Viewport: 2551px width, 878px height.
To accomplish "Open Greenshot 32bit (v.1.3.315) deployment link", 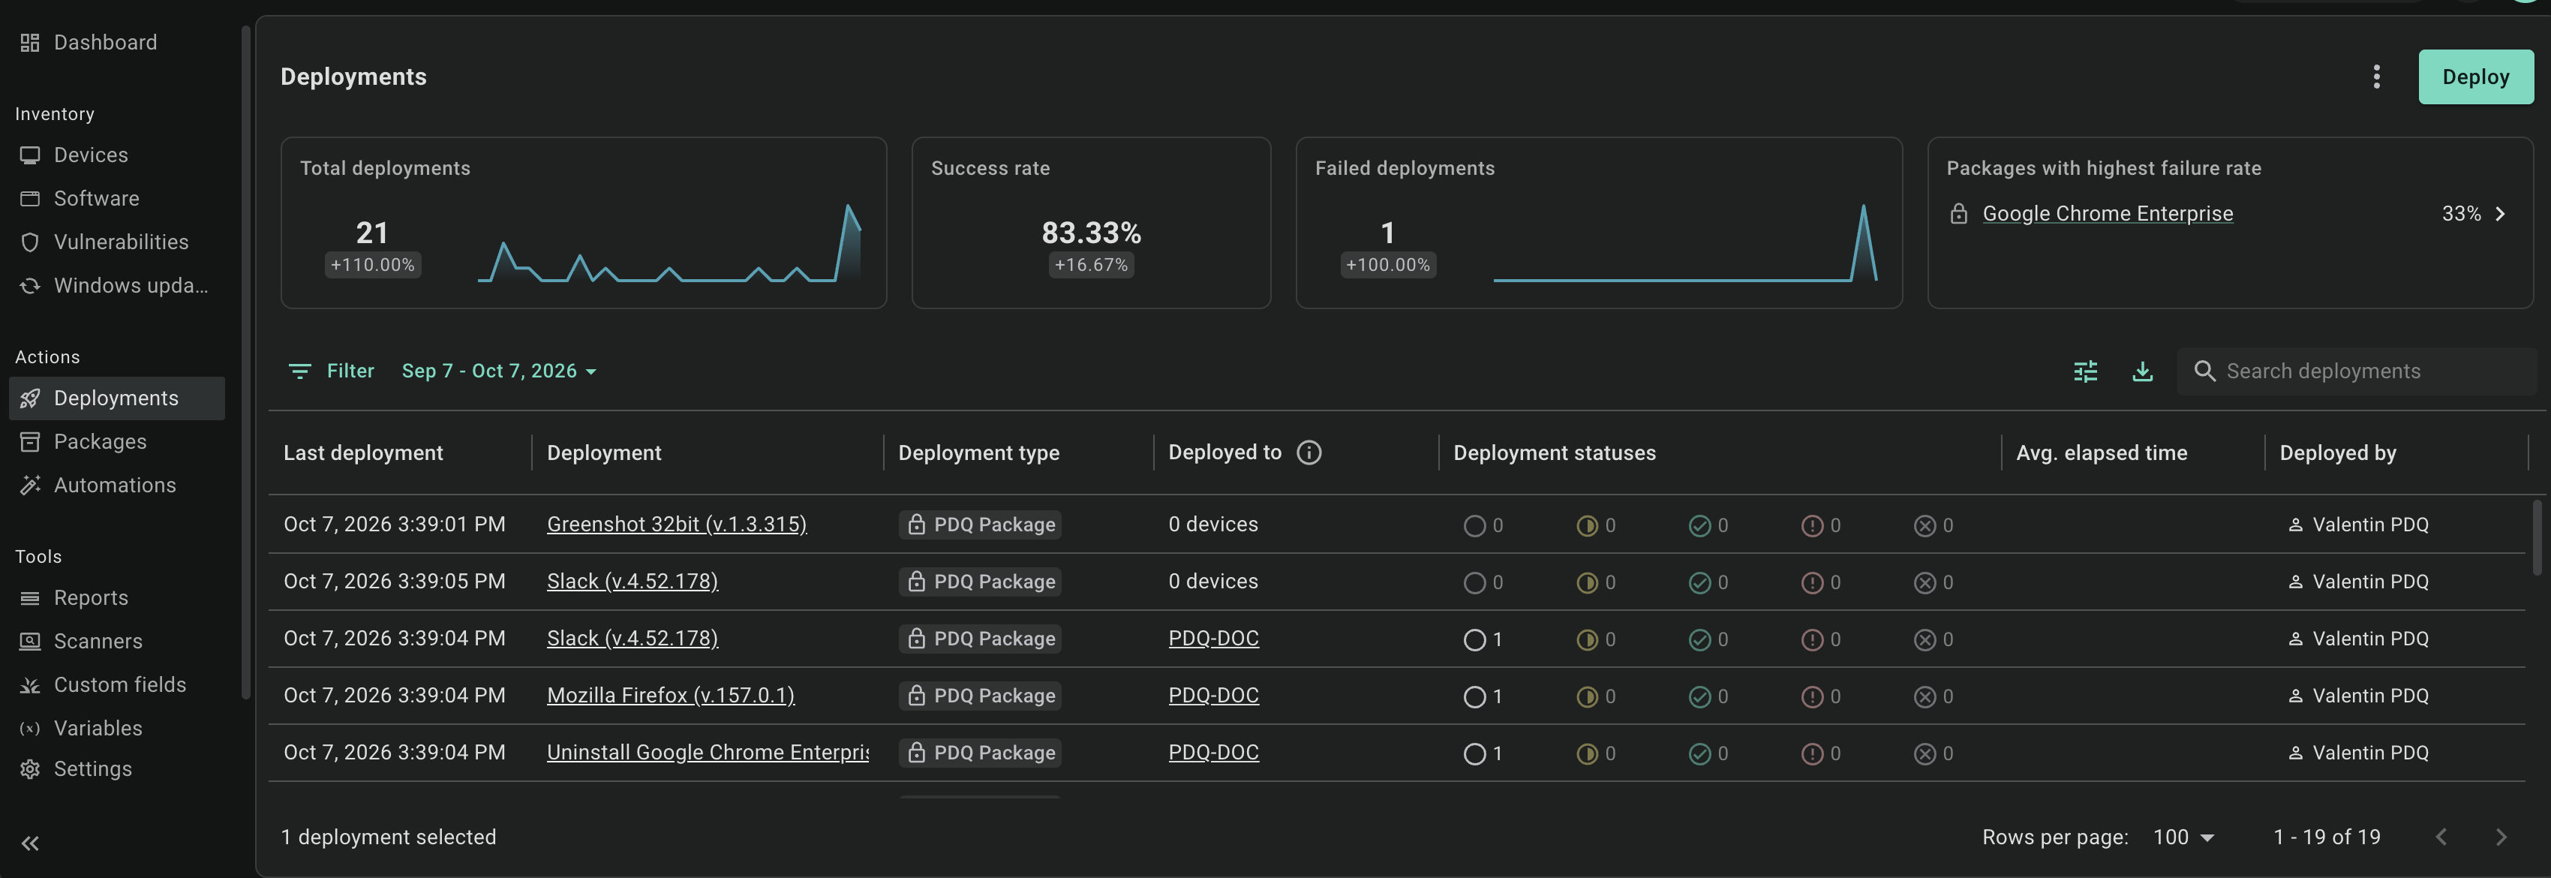I will pyautogui.click(x=676, y=525).
